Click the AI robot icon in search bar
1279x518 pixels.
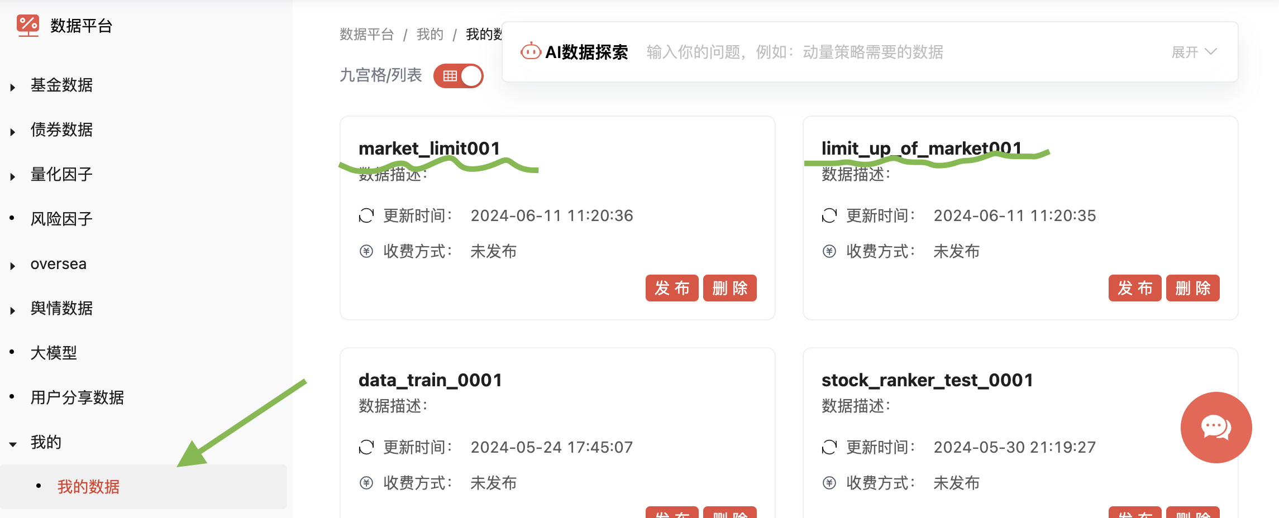tap(530, 52)
